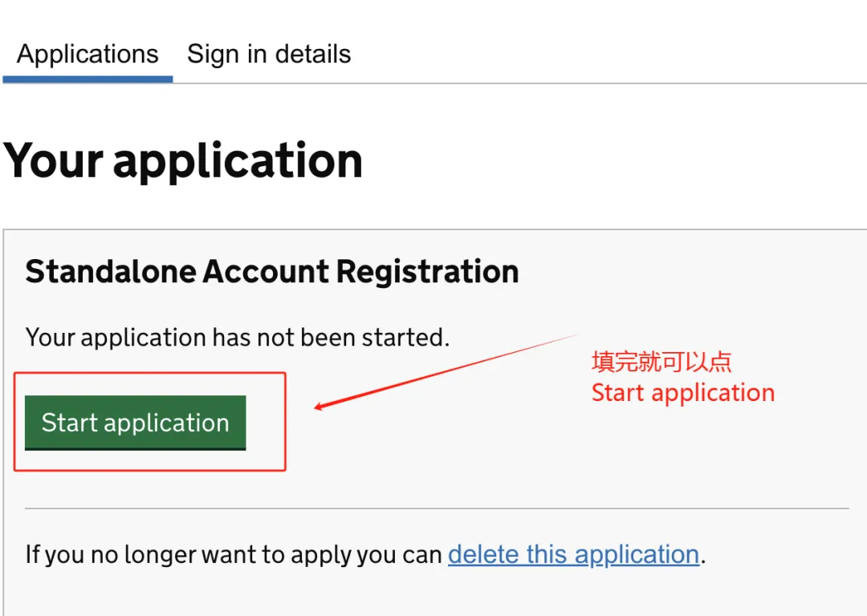
Task: Click the thin tail end of the red arrow
Action: pyautogui.click(x=572, y=337)
